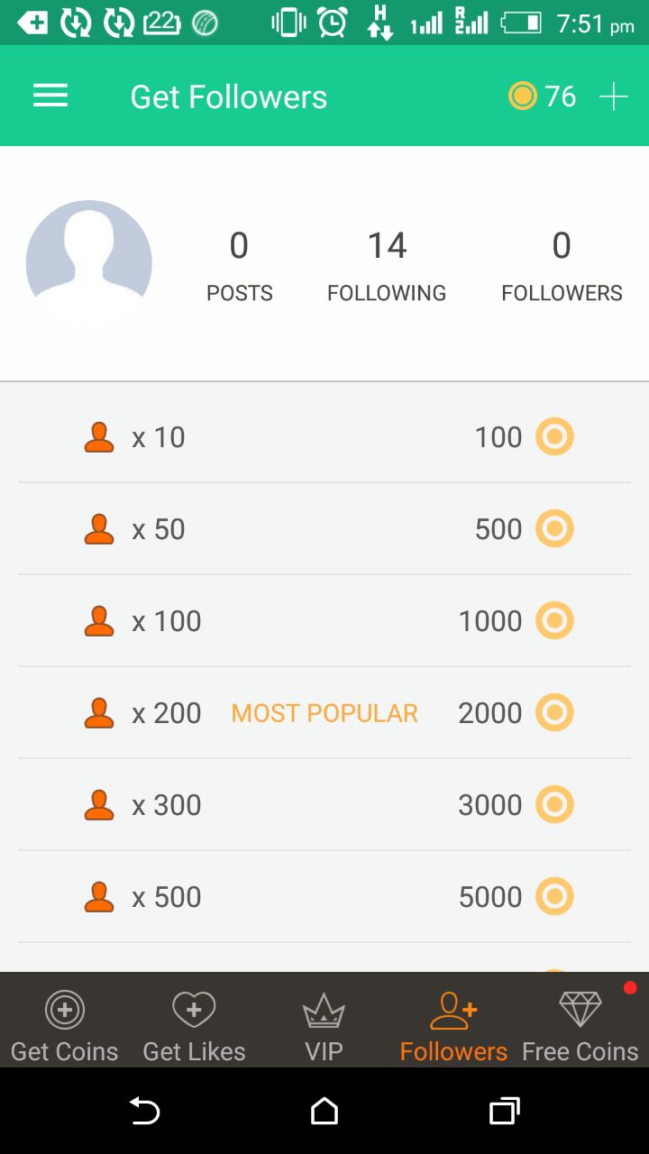This screenshot has height=1154, width=649.
Task: Select the Most Popular 200 followers package
Action: point(324,713)
